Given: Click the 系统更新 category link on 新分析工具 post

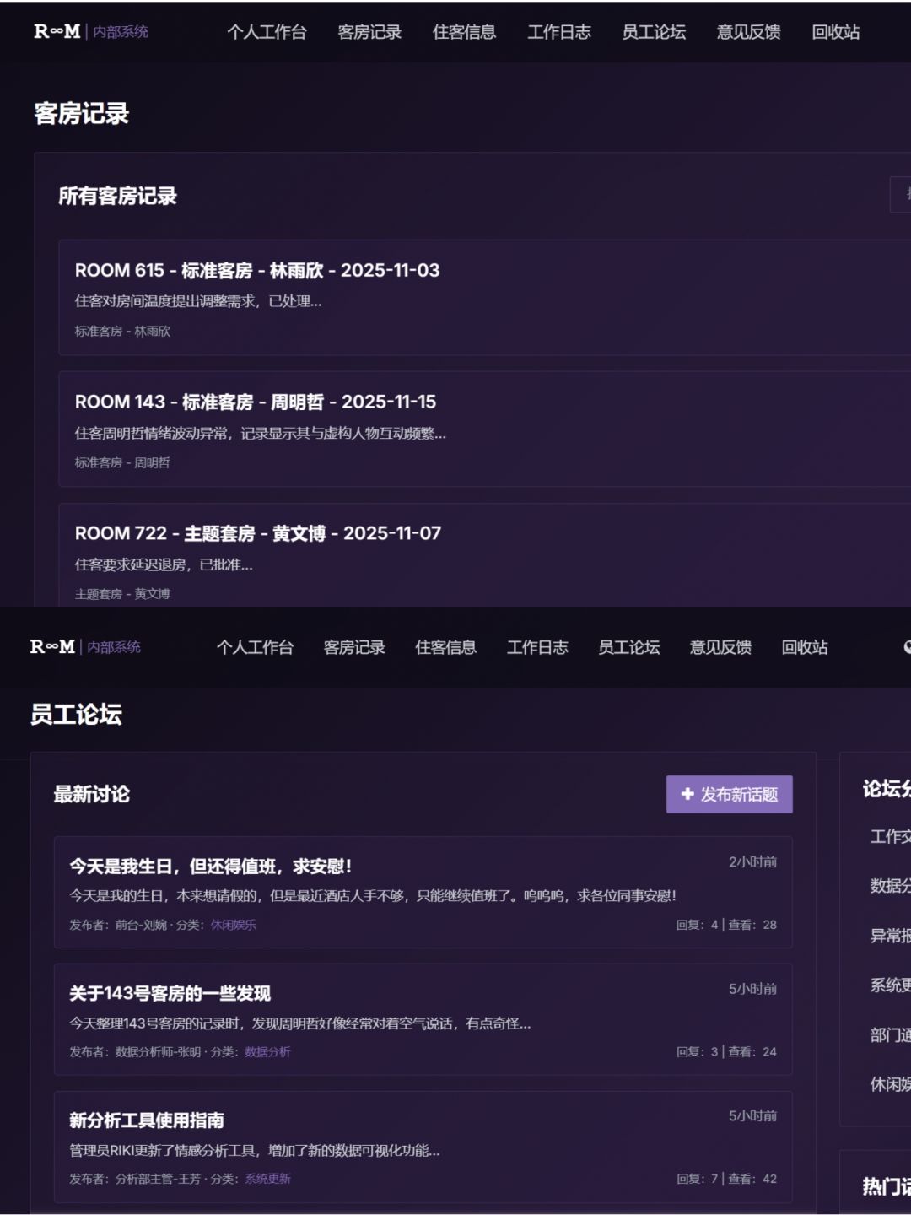Looking at the screenshot, I should [267, 1179].
